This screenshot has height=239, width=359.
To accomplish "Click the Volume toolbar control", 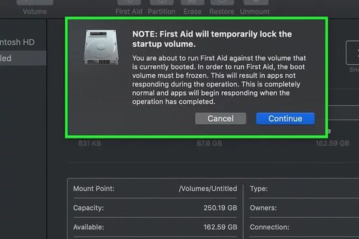I will tap(35, 7).
